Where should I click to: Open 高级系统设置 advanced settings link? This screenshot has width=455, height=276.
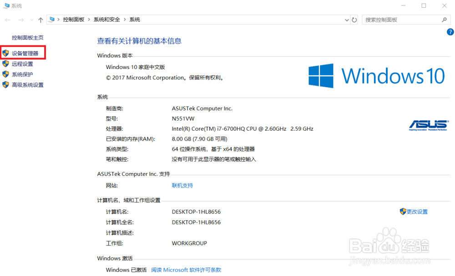28,85
